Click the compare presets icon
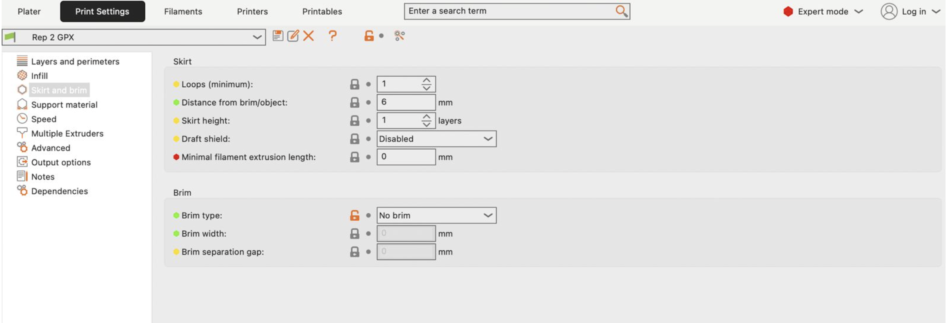The image size is (948, 323). pos(399,36)
